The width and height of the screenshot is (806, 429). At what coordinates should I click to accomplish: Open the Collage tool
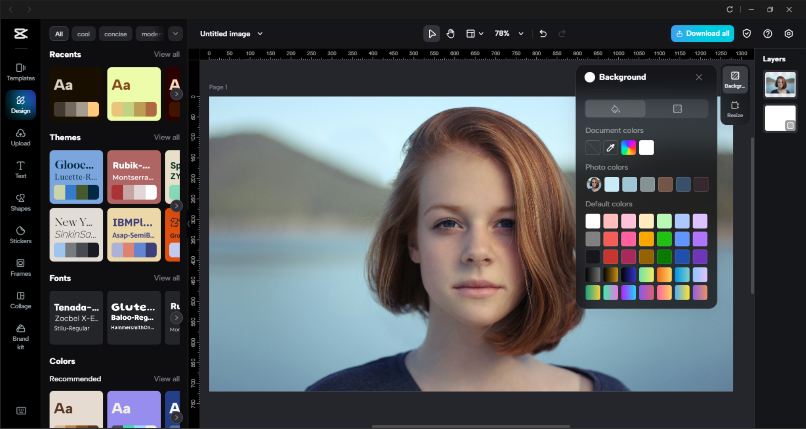(20, 300)
